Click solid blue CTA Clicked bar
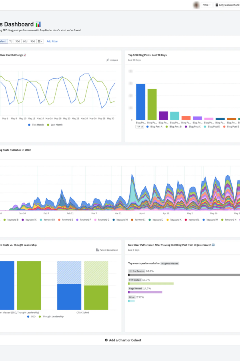 (x=69, y=297)
